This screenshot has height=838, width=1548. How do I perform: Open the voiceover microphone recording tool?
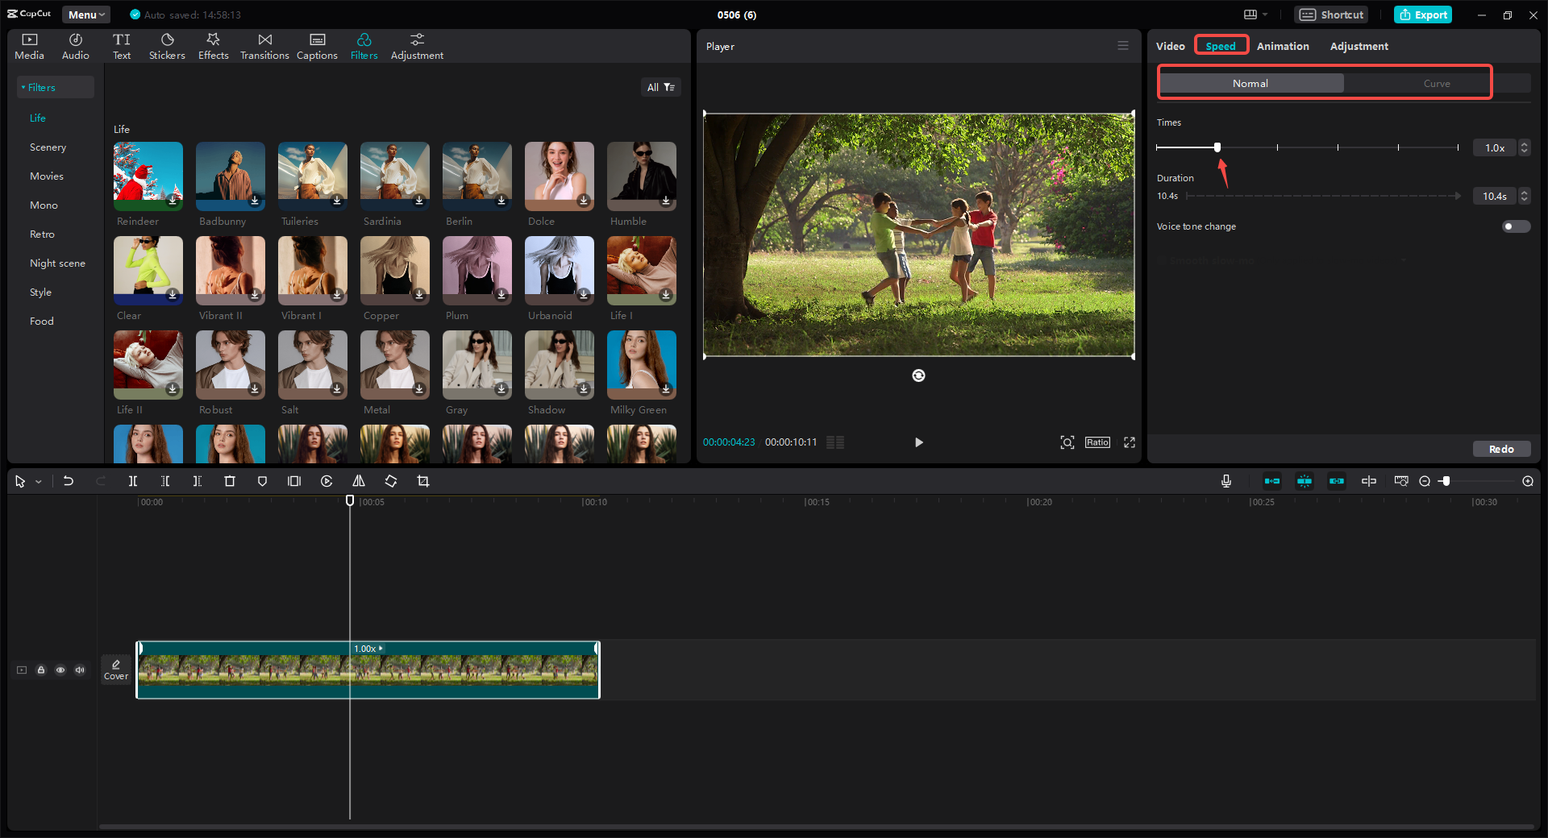1225,481
